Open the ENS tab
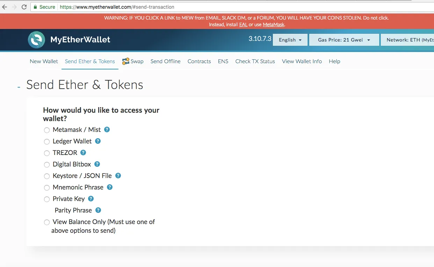 (223, 61)
